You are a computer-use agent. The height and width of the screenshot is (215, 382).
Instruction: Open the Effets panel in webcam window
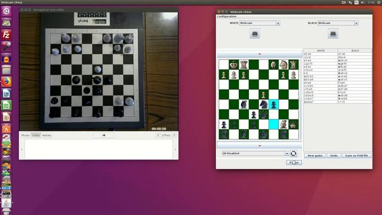(166, 136)
